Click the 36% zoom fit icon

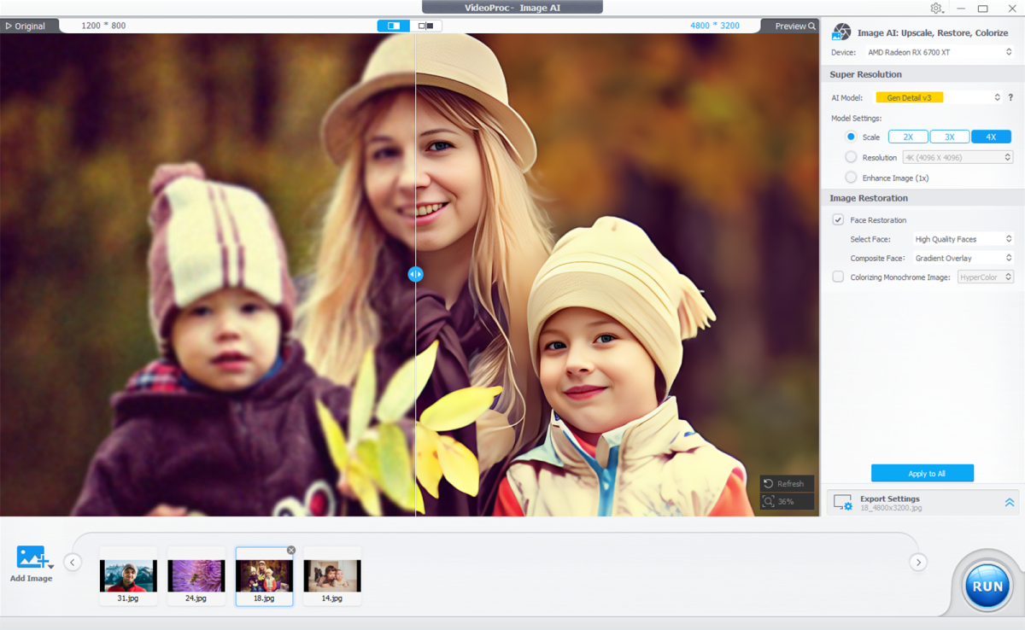769,502
